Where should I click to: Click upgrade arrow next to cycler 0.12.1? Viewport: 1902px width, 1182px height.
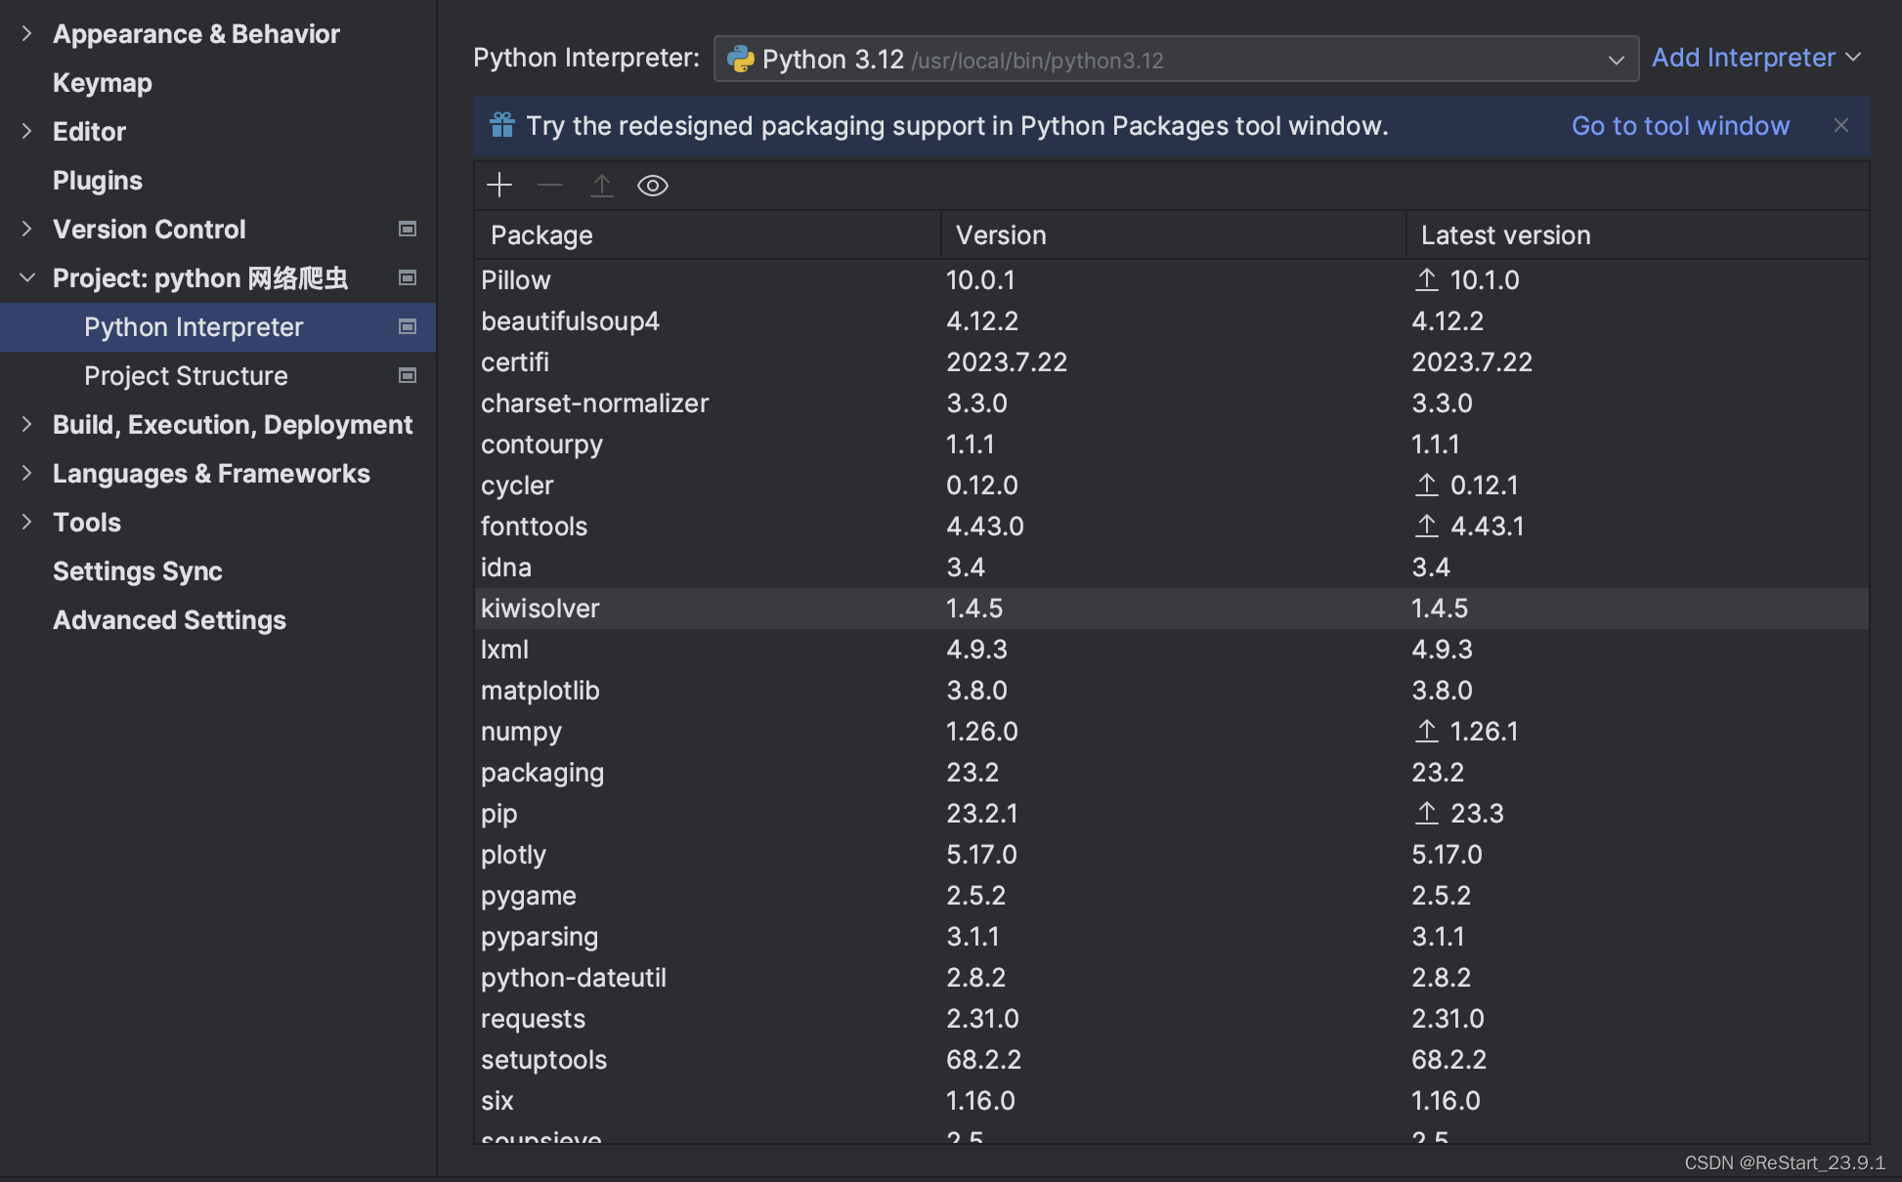[x=1427, y=485]
